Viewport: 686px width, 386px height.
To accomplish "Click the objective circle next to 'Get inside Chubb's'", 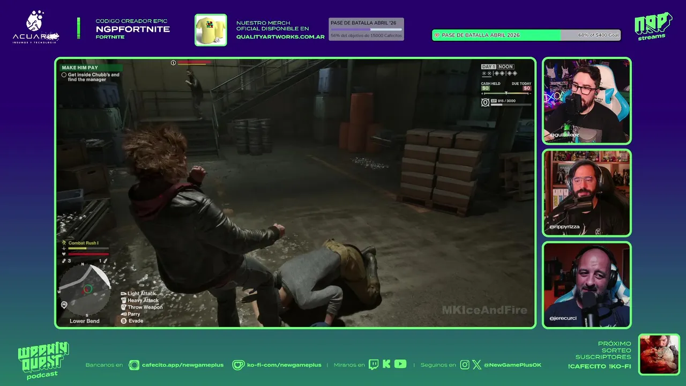I will point(64,75).
